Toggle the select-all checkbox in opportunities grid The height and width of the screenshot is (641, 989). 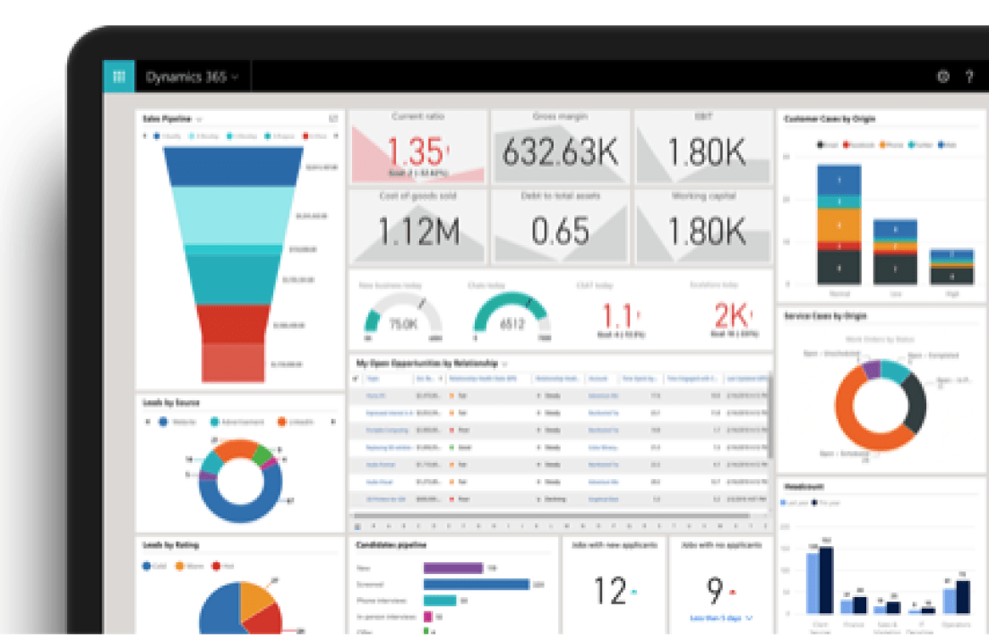[x=356, y=379]
